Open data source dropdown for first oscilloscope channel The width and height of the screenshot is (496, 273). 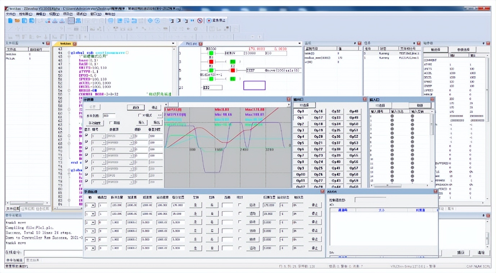(131, 136)
